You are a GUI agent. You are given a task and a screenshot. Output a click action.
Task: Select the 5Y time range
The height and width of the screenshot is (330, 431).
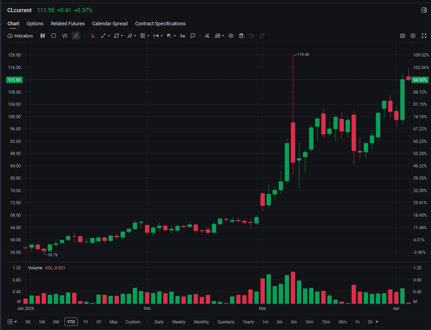pyautogui.click(x=99, y=322)
